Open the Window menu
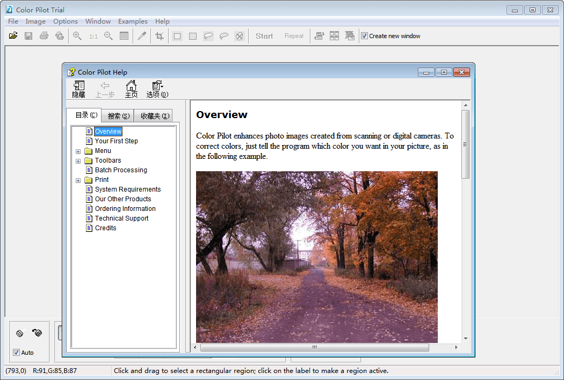 (x=98, y=21)
